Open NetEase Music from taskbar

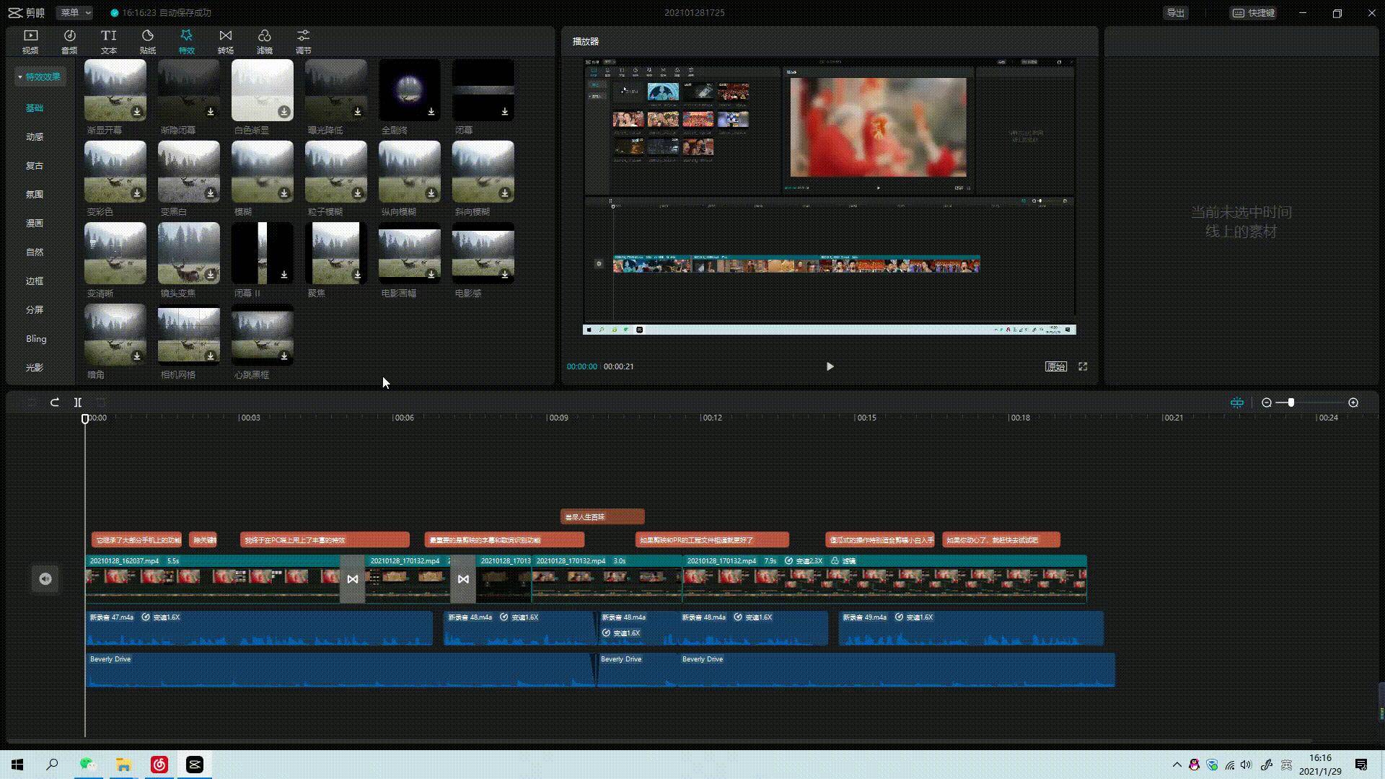pos(159,765)
